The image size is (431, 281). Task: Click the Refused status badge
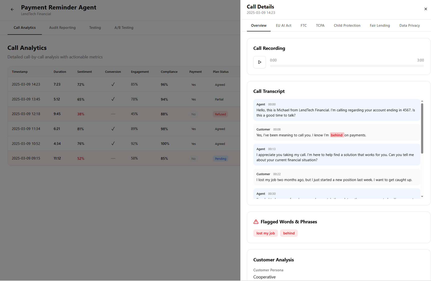pos(220,114)
